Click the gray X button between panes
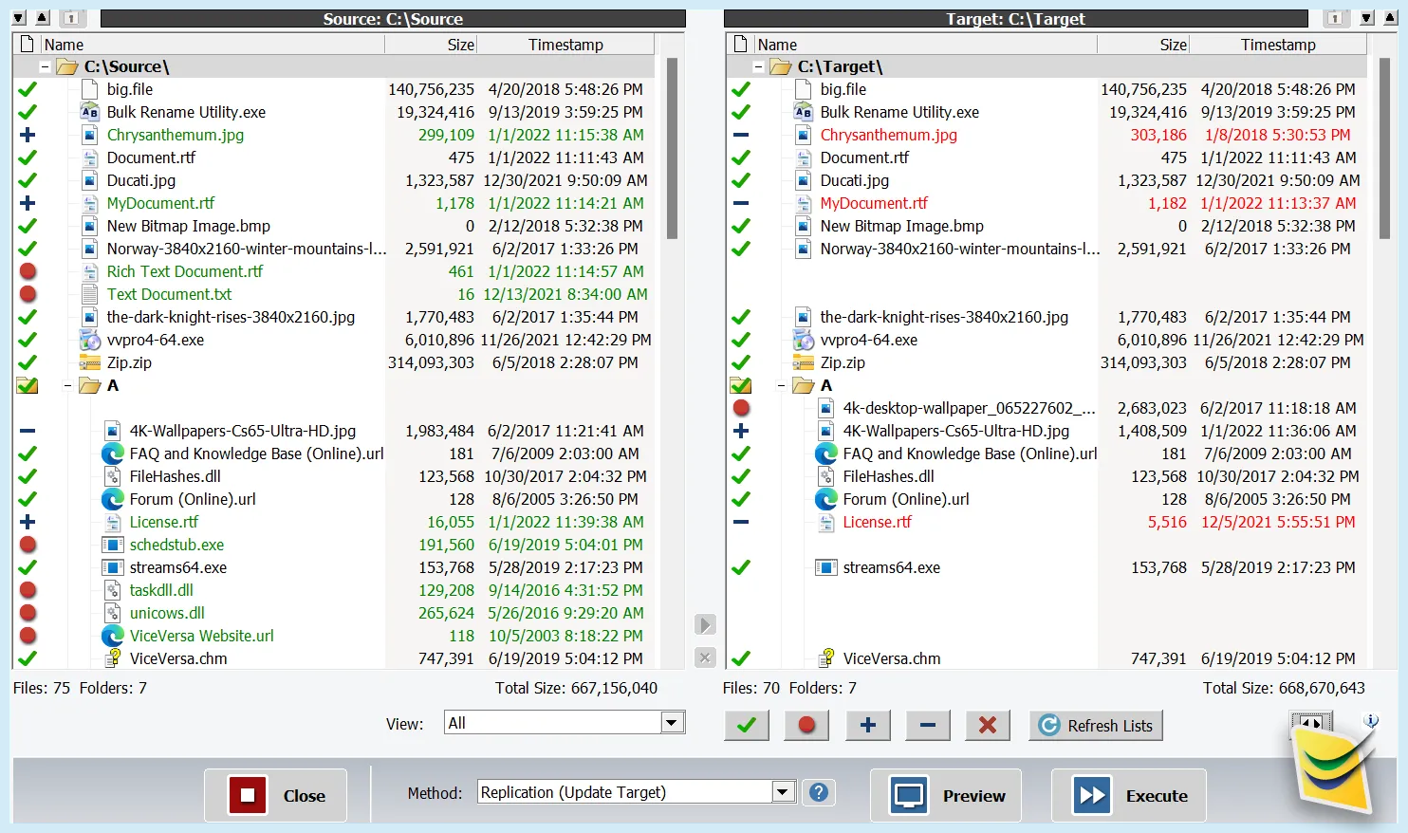 pos(704,657)
